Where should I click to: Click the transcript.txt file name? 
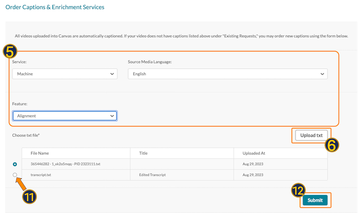click(41, 175)
